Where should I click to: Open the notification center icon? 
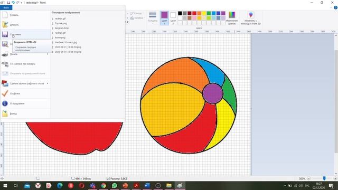331,185
